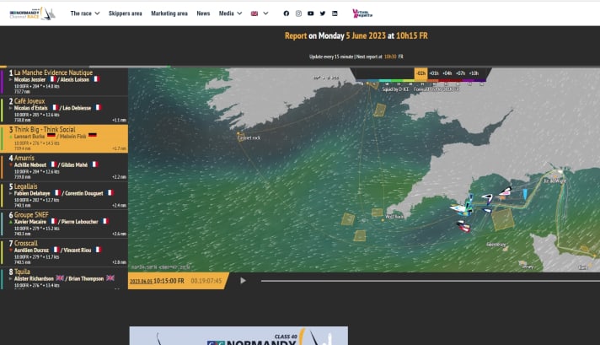Click the next report time 10h30
600x345 pixels.
pos(390,57)
